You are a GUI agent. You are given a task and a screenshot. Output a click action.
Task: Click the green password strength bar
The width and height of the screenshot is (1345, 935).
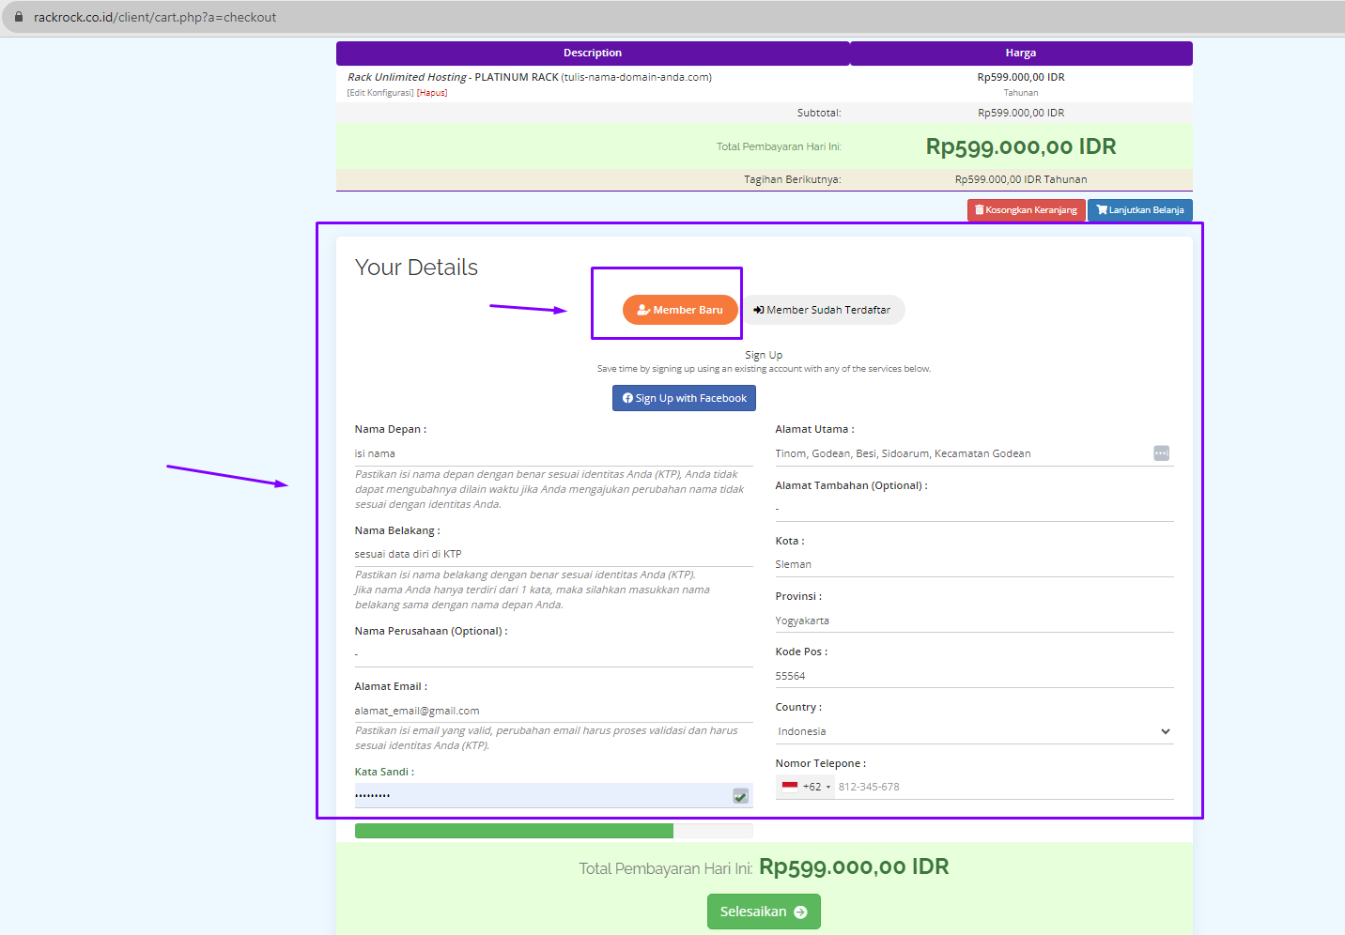click(x=514, y=831)
